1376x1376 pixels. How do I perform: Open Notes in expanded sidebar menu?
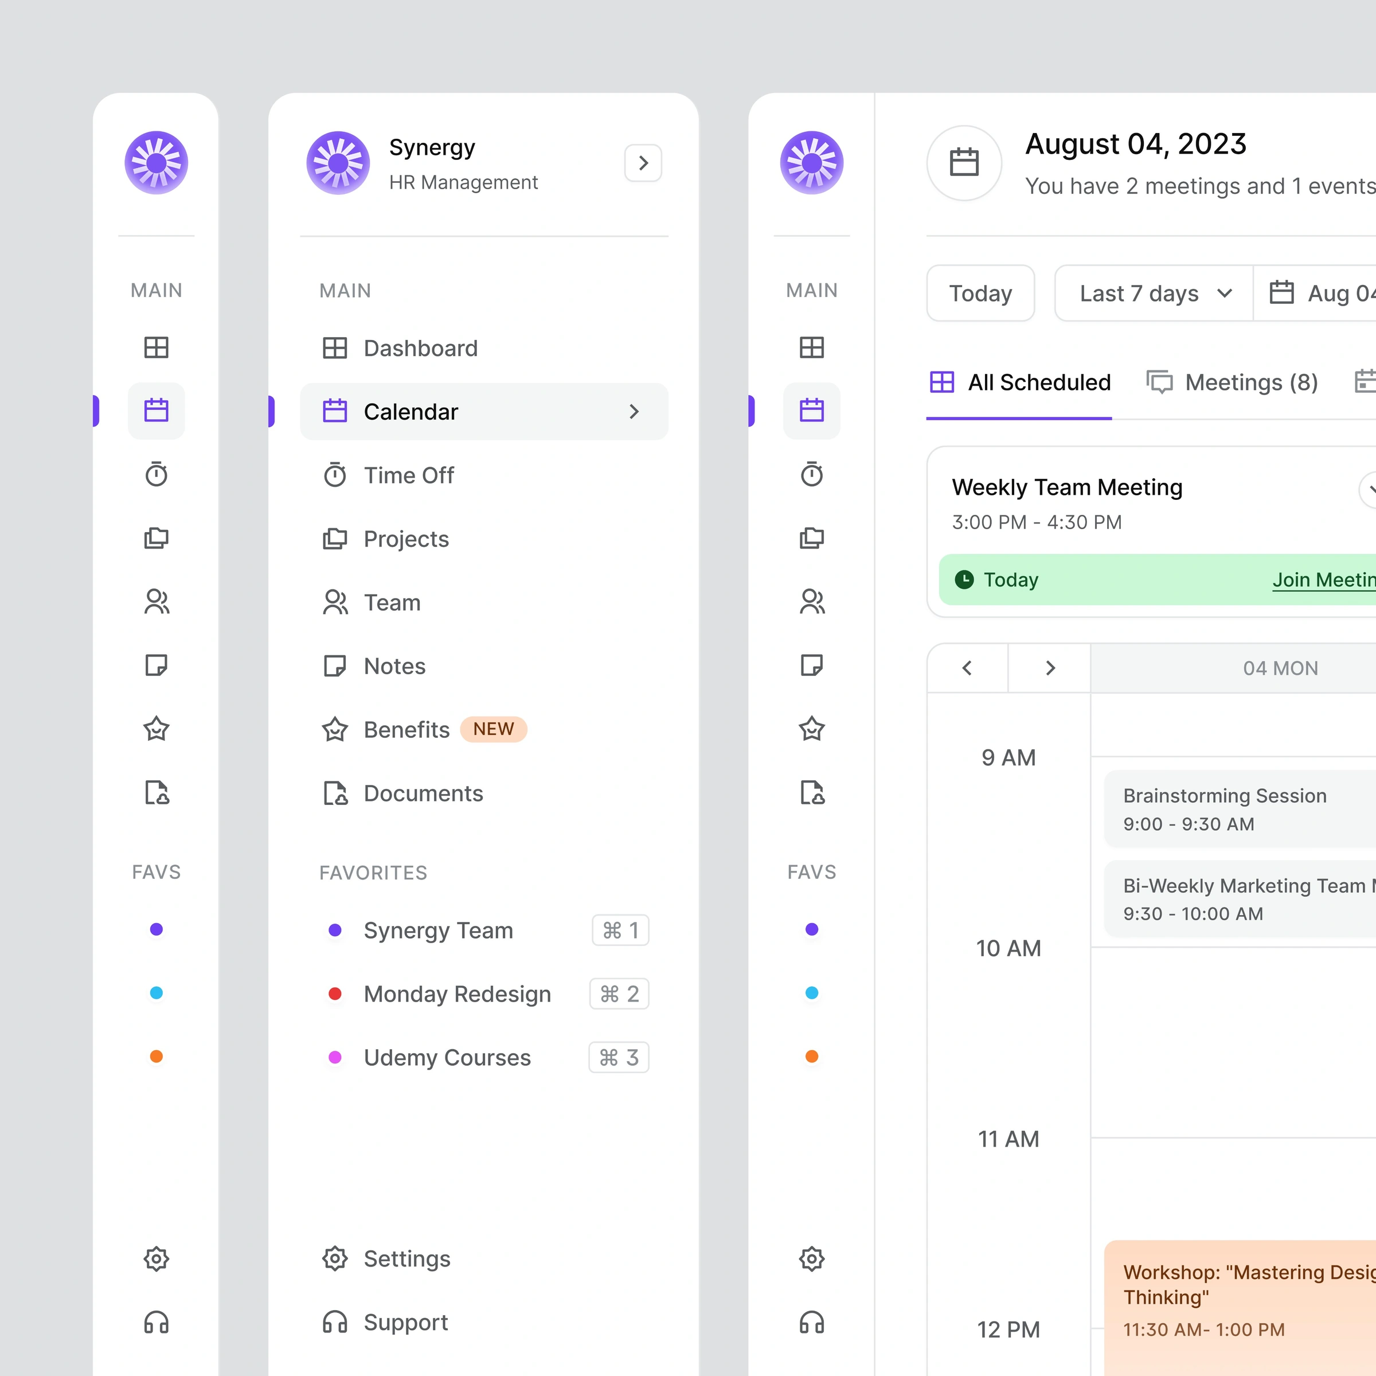[x=483, y=665]
